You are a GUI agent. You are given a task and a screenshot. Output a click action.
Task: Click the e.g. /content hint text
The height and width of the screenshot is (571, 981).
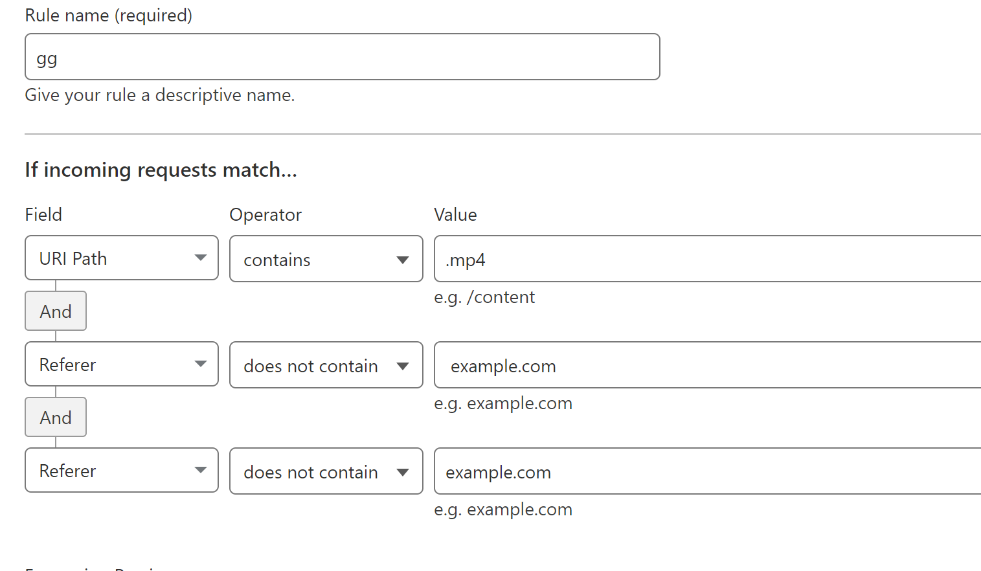pyautogui.click(x=484, y=297)
